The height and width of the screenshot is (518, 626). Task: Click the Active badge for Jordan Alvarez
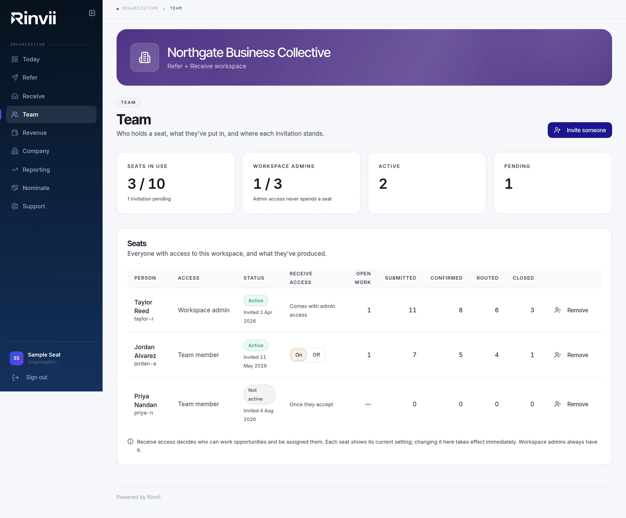[x=256, y=345]
